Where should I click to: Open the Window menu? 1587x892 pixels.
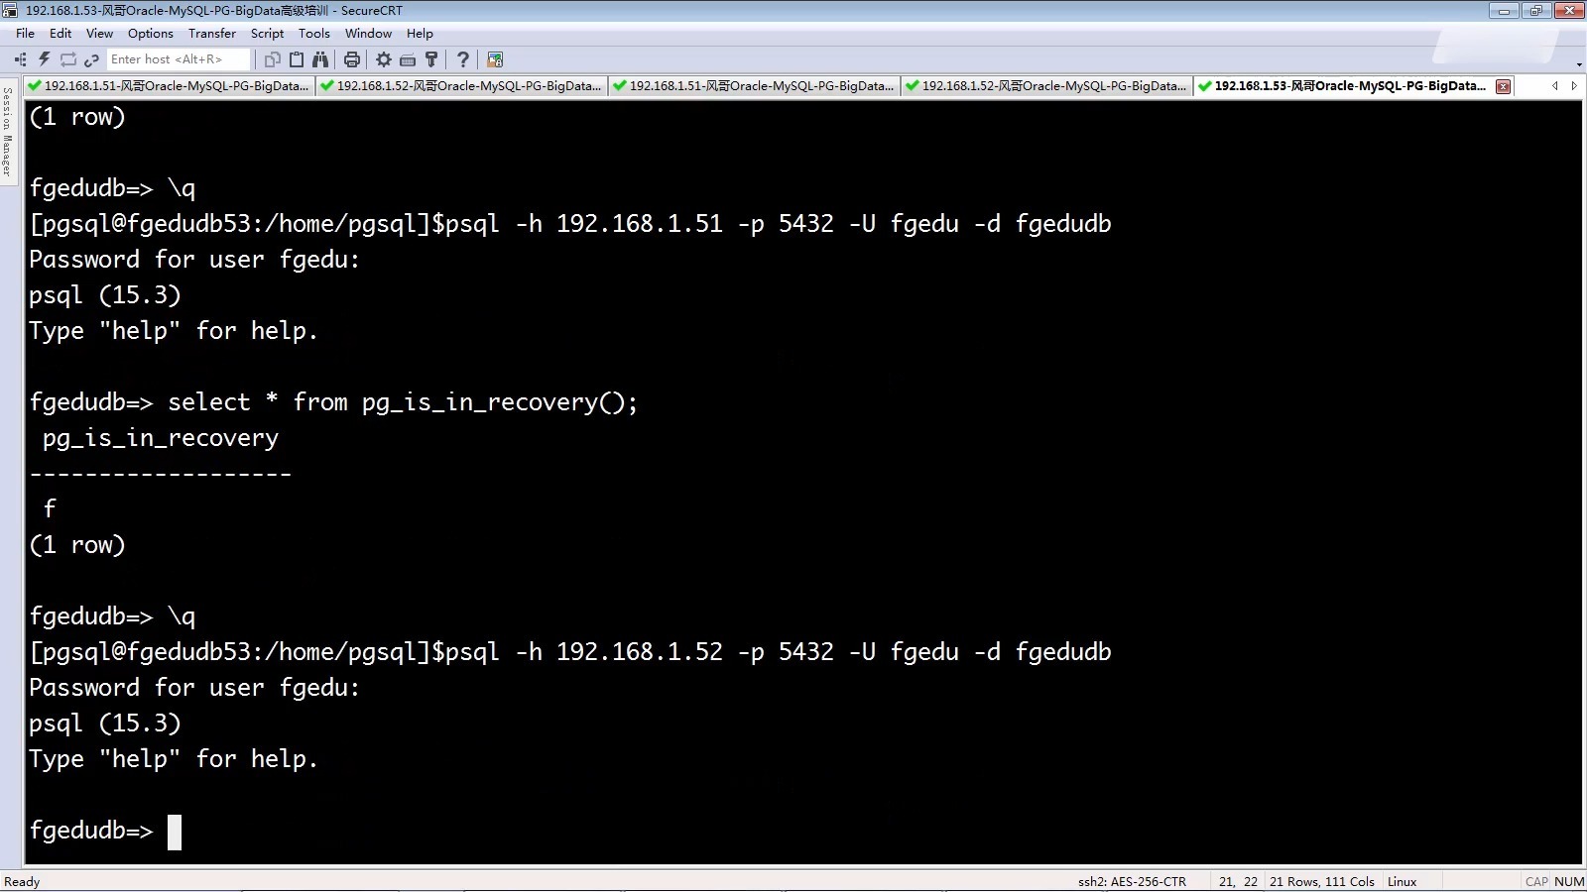[368, 34]
